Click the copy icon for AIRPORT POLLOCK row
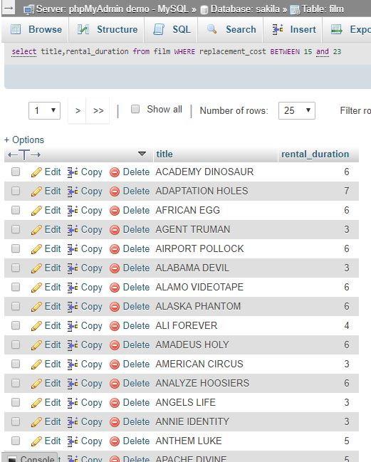Screen dimensions: 371x462 (x=73, y=249)
